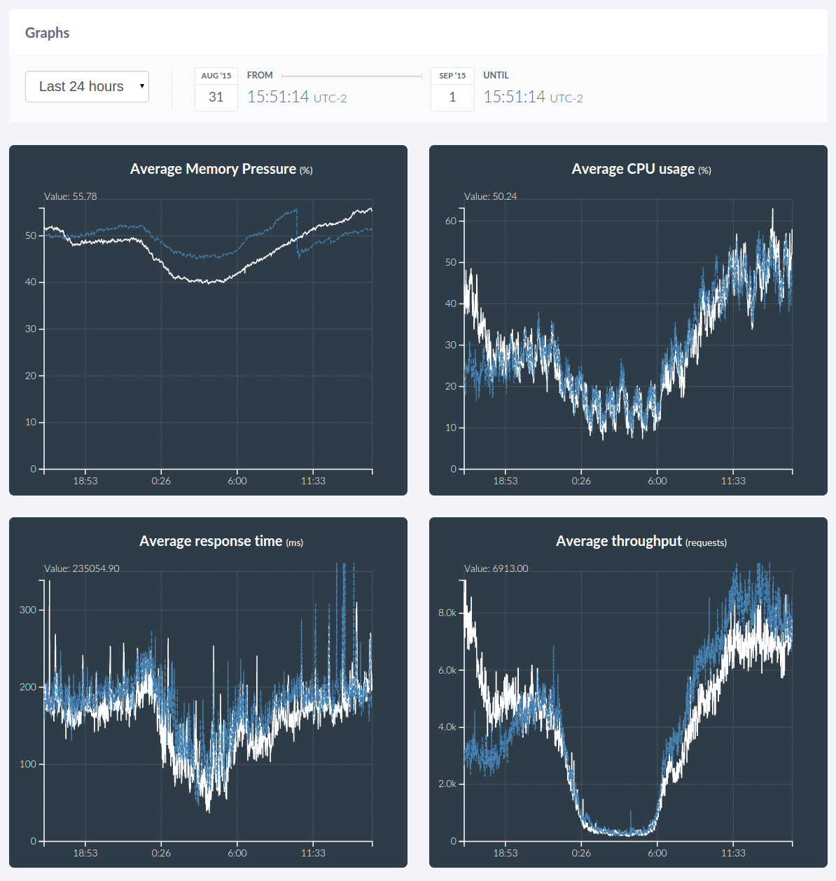The height and width of the screenshot is (881, 836).
Task: Click the Average response time chart title
Action: click(221, 541)
